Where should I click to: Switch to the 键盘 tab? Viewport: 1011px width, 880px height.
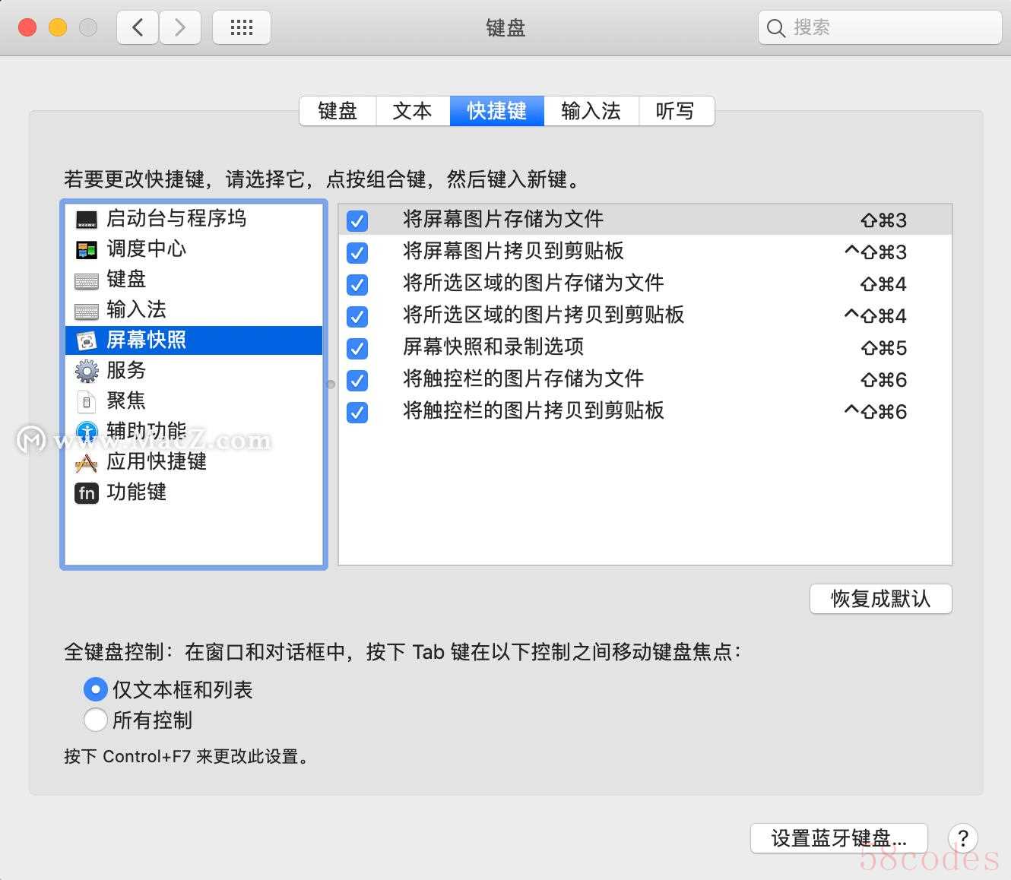[x=338, y=111]
